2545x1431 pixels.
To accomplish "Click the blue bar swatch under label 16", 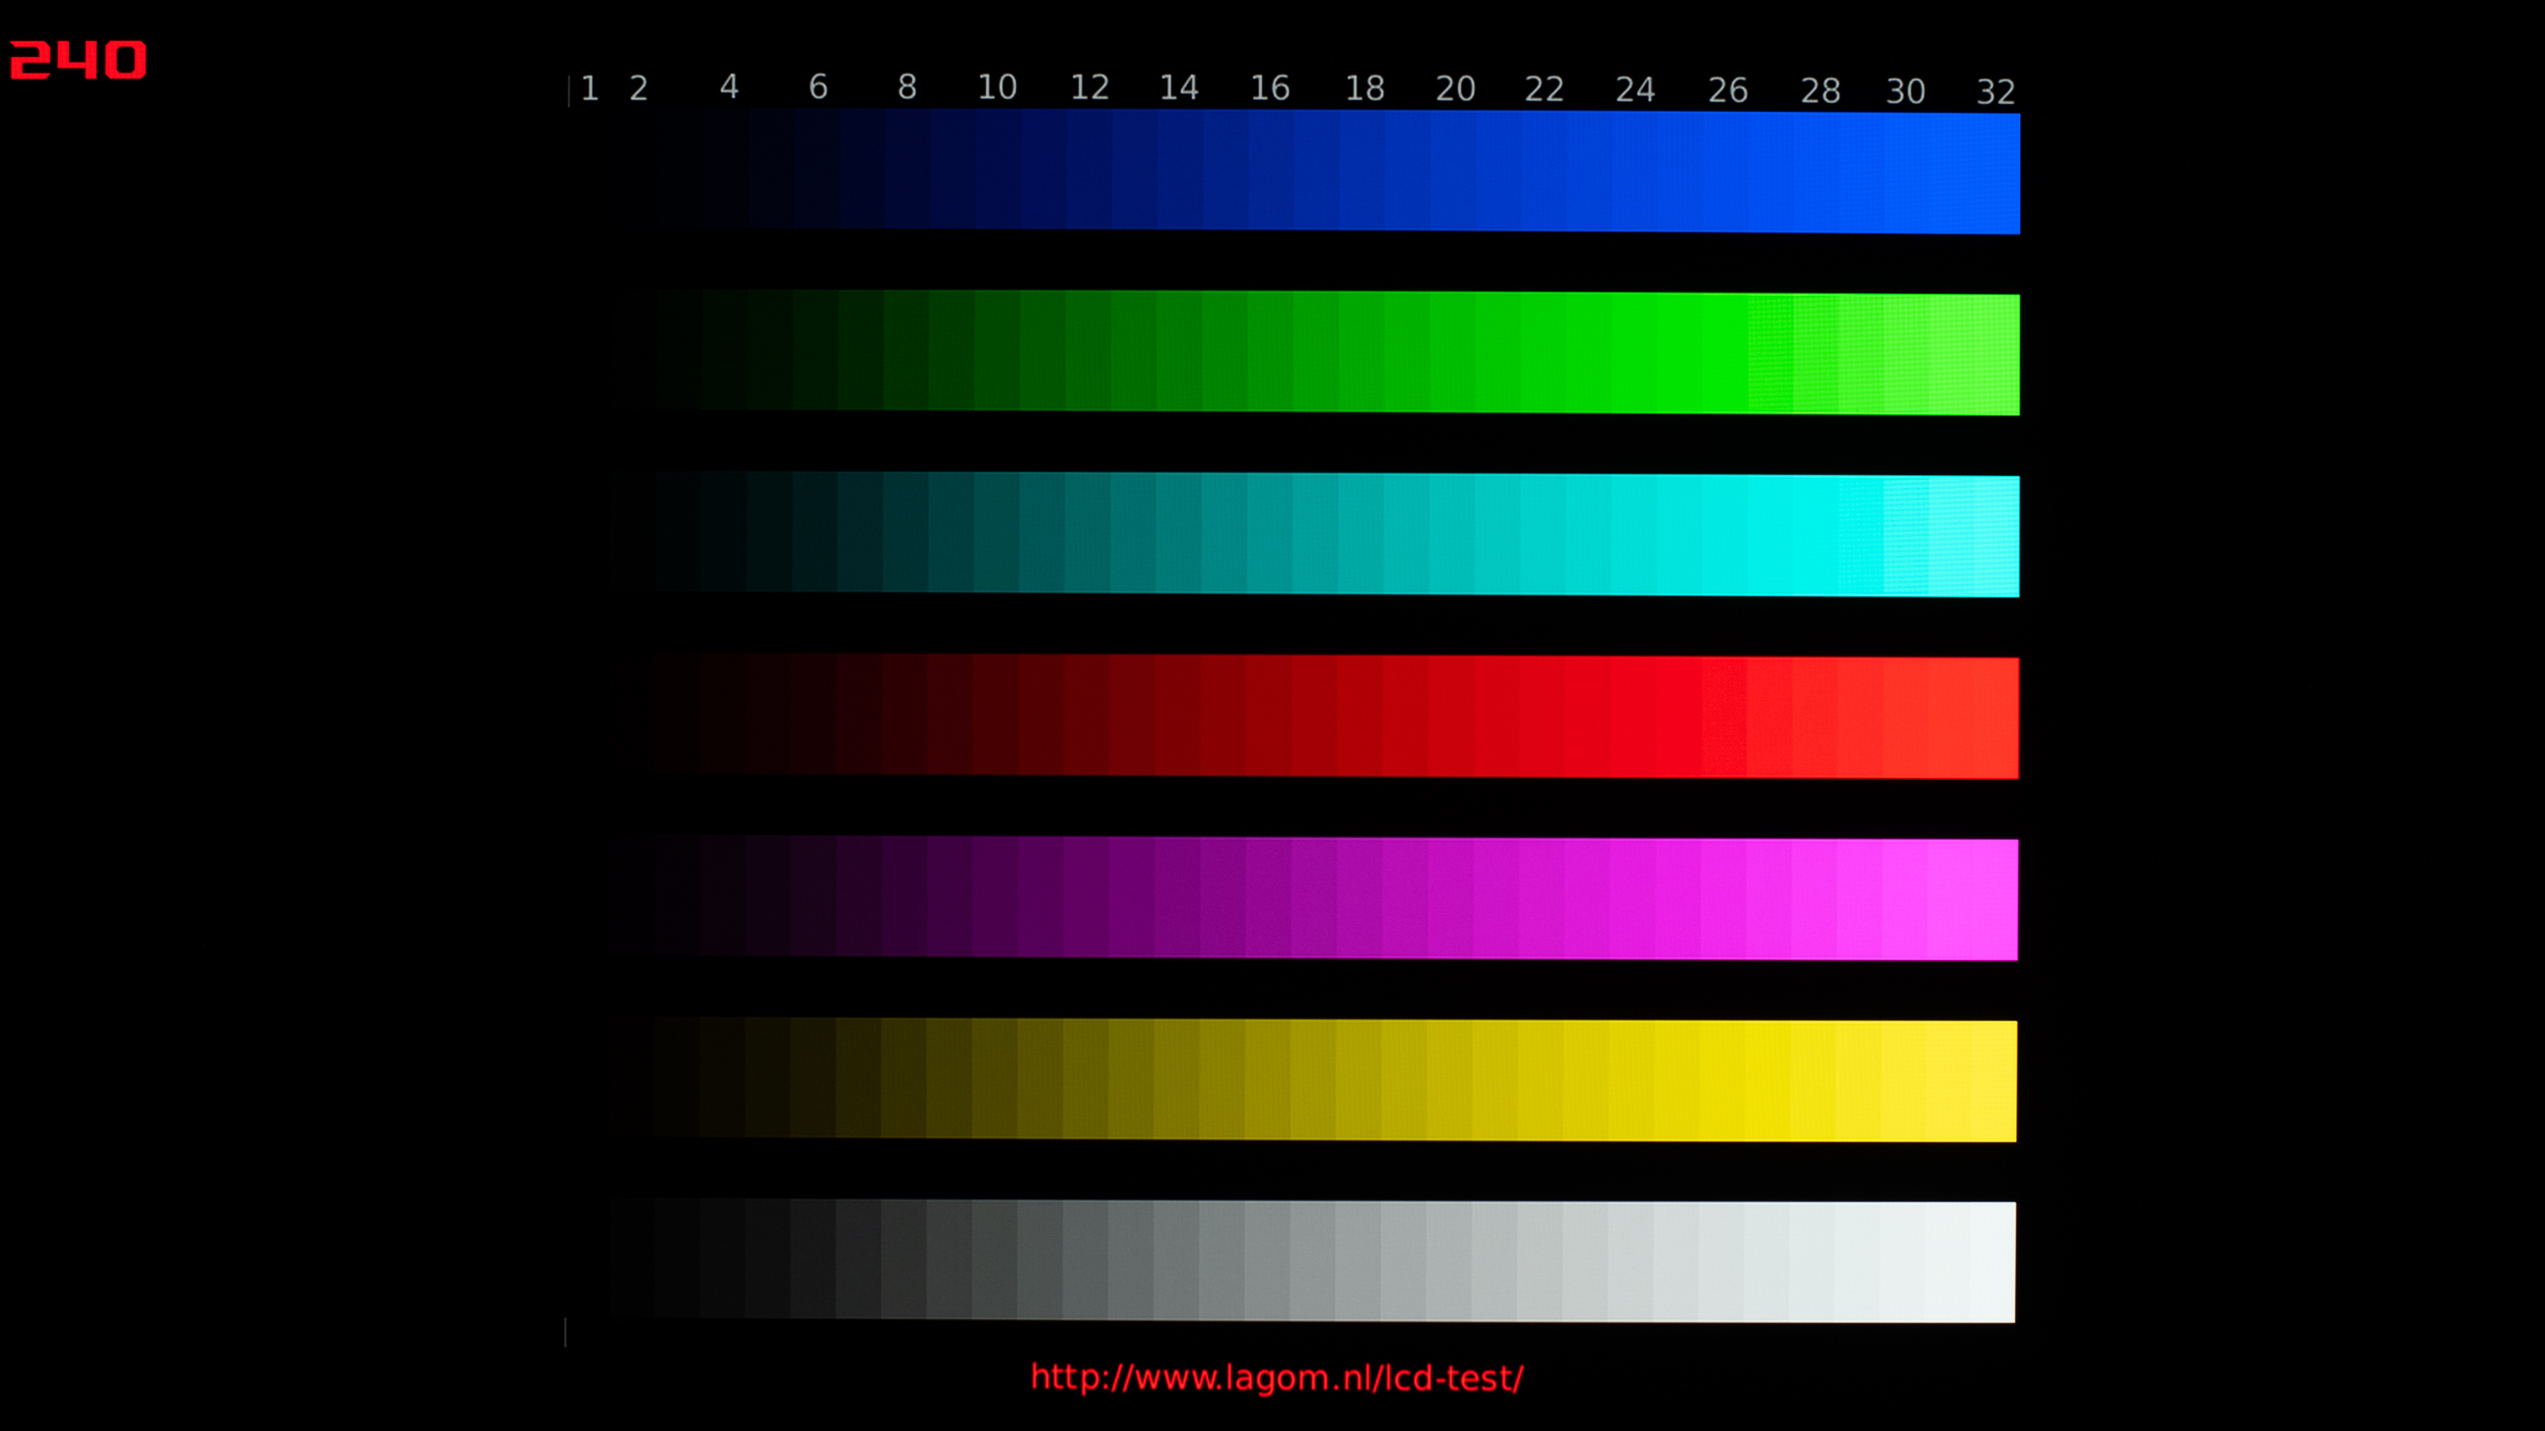I will (1271, 170).
